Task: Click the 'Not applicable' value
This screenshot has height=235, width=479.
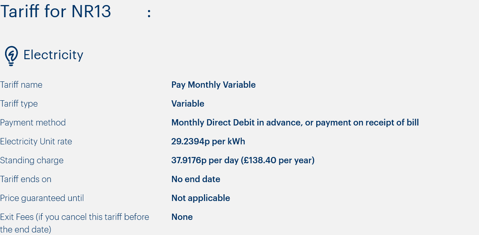Action: (201, 198)
